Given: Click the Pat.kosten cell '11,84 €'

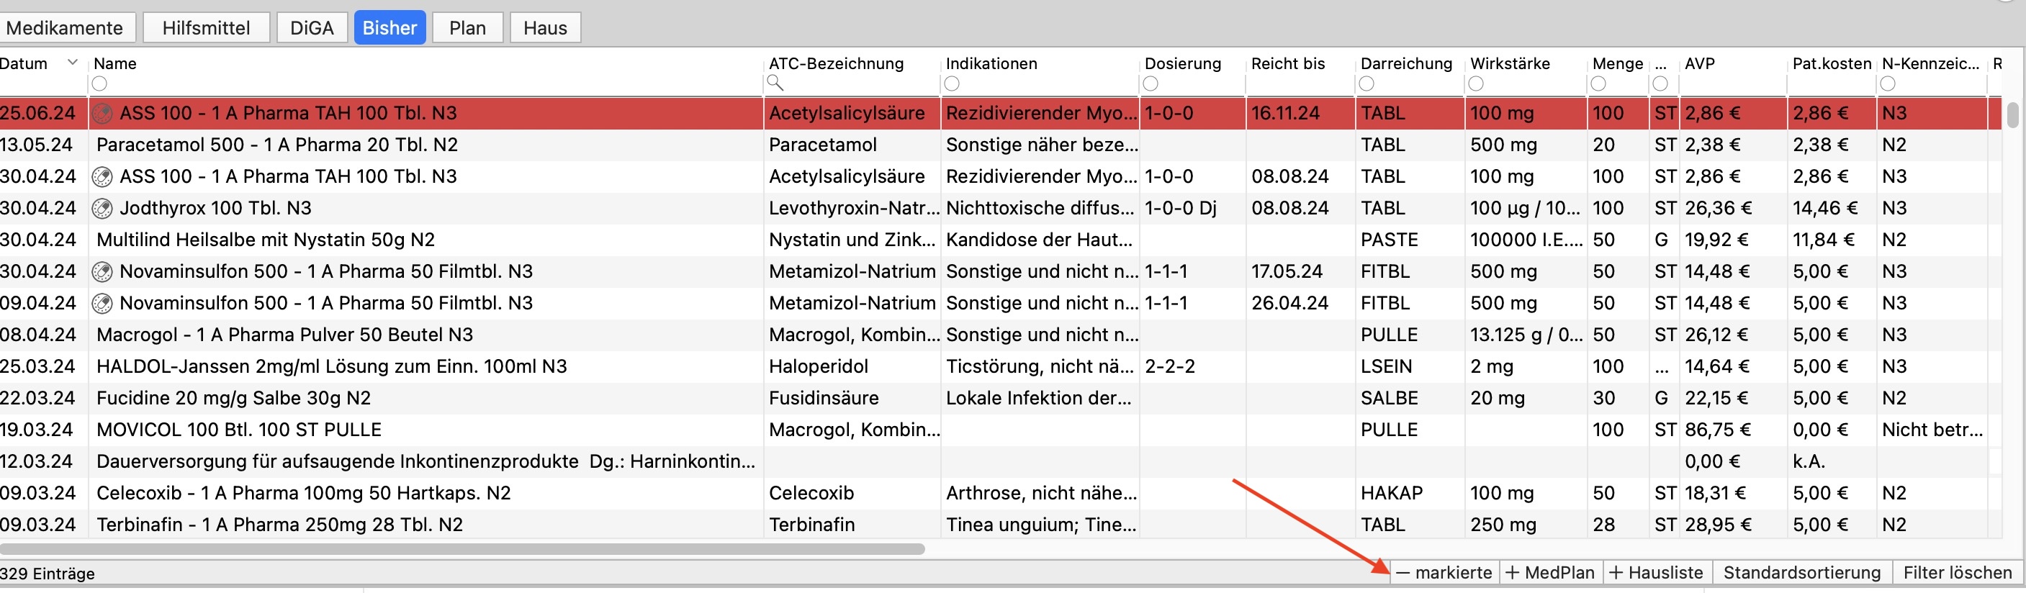Looking at the screenshot, I should tap(1823, 240).
